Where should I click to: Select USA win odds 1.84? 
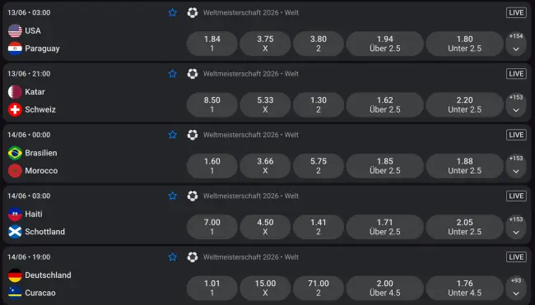(212, 44)
